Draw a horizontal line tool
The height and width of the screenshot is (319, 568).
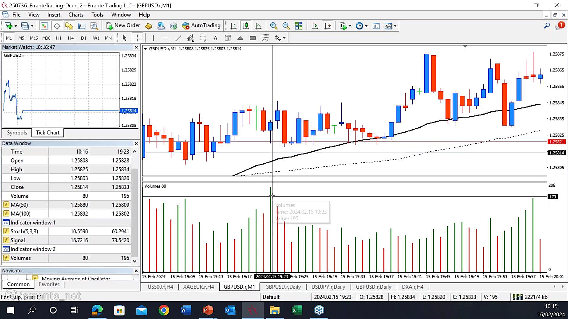(x=166, y=38)
